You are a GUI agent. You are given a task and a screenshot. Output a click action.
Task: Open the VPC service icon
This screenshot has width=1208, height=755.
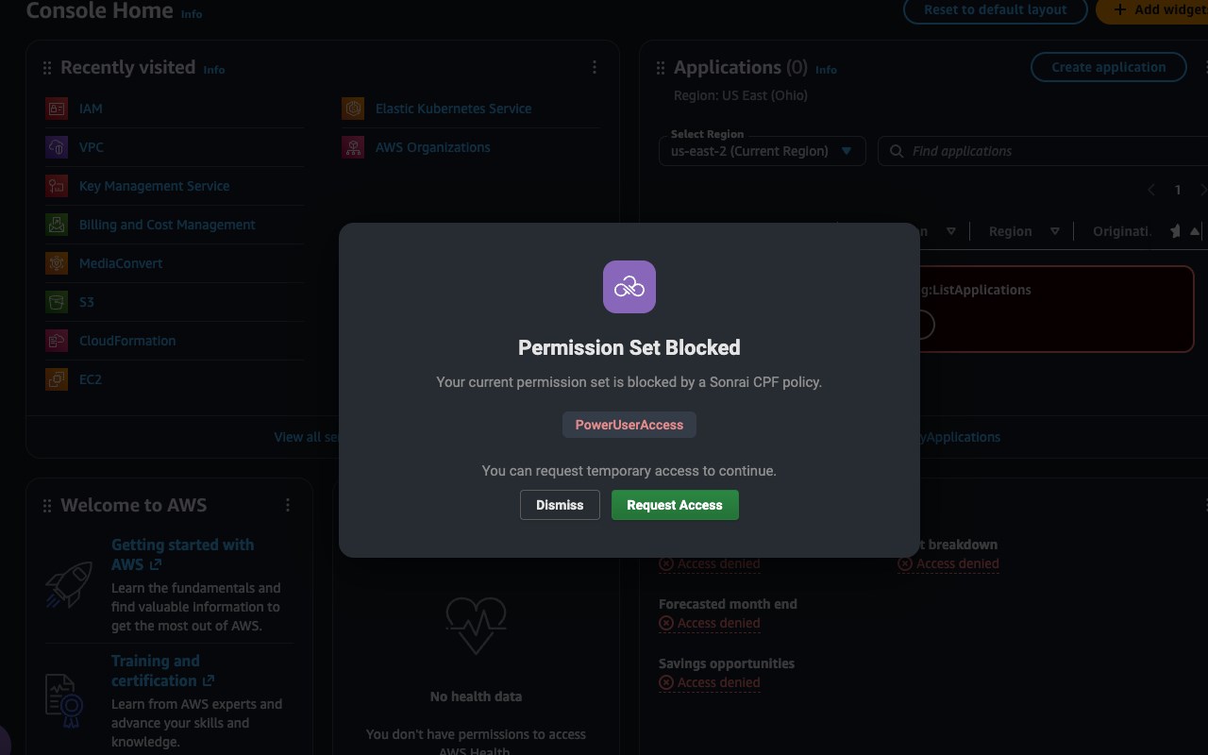click(x=57, y=147)
